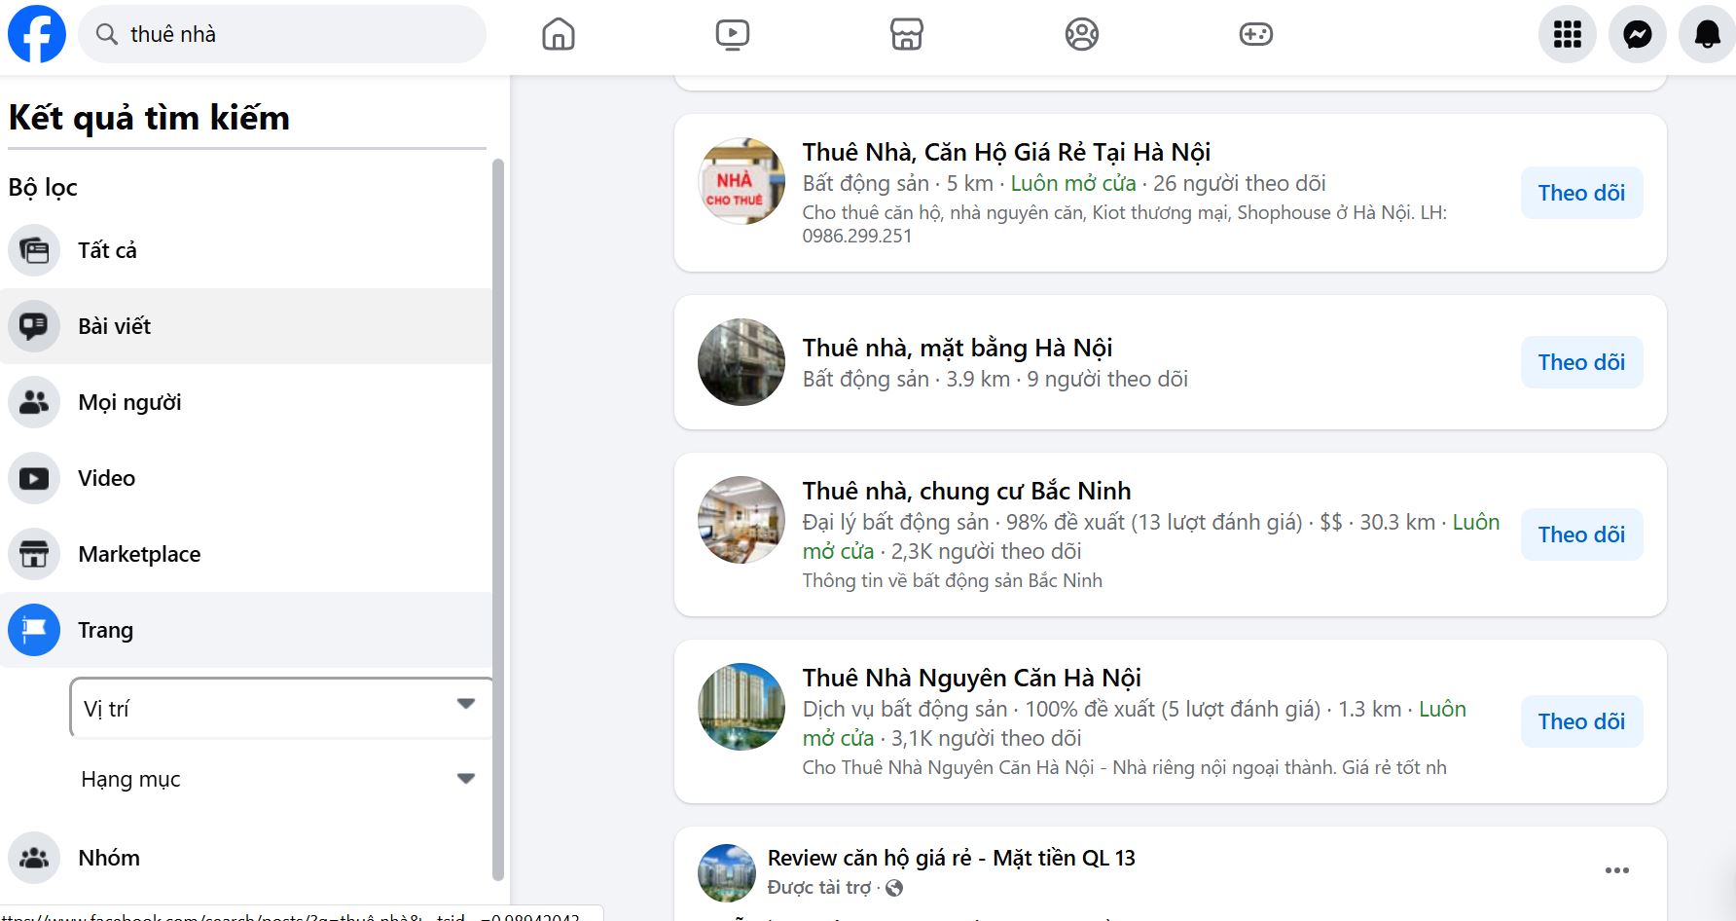Expand the Hạng mục dropdown

(280, 779)
